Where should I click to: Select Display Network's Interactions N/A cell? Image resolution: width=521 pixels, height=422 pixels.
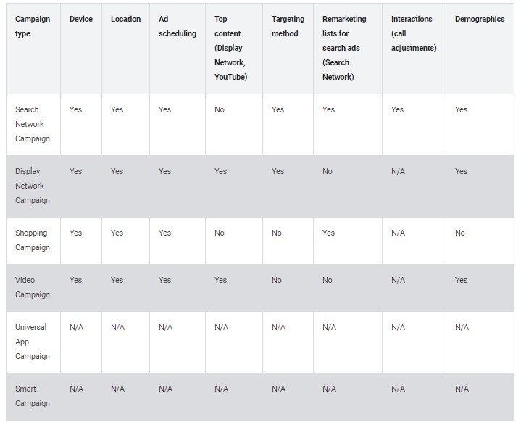click(x=398, y=171)
